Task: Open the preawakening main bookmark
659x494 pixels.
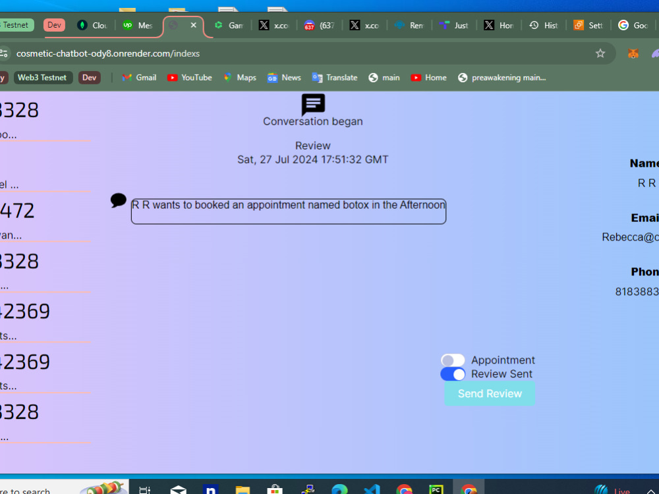Action: pos(501,77)
